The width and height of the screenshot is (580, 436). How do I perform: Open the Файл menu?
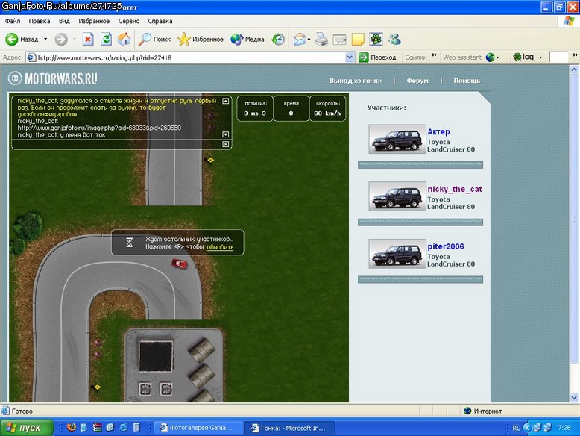pyautogui.click(x=13, y=21)
